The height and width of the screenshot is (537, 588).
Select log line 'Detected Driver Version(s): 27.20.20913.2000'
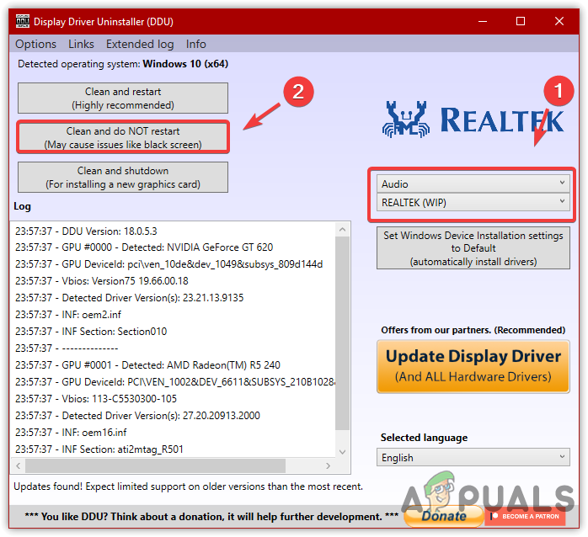(137, 416)
